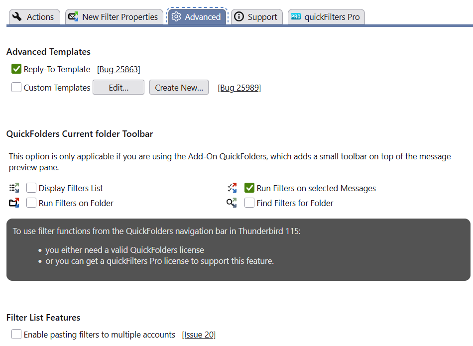
Task: Open the Bug 25863 link
Action: click(118, 70)
